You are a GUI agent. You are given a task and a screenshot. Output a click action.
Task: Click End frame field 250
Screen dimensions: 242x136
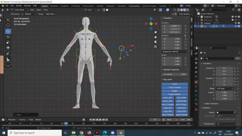tap(186, 120)
